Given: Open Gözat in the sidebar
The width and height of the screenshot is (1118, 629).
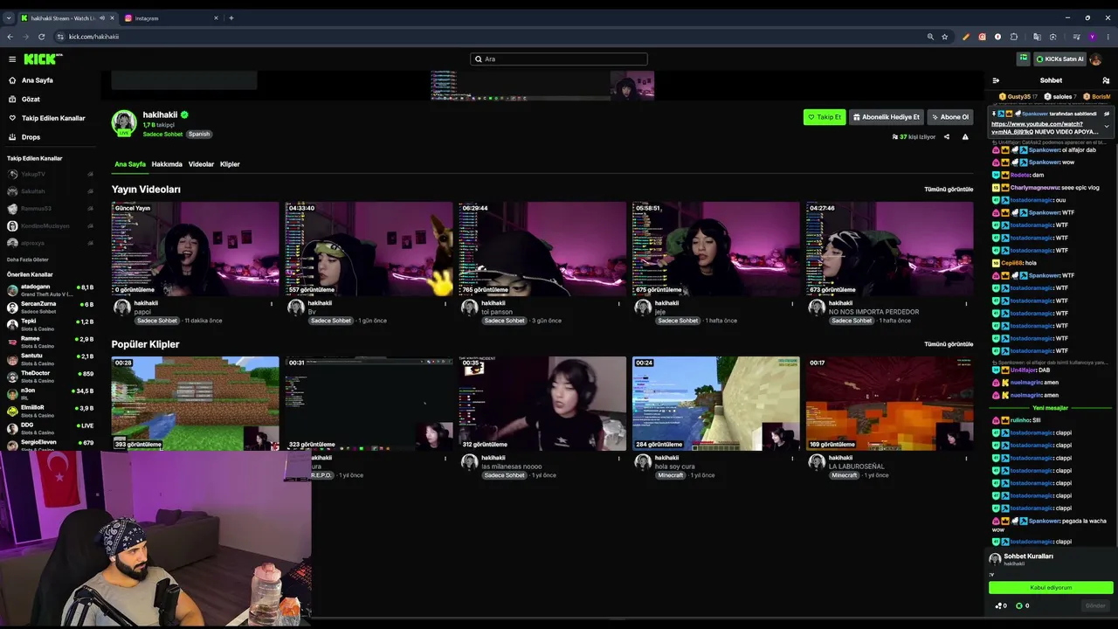Looking at the screenshot, I should pos(31,100).
